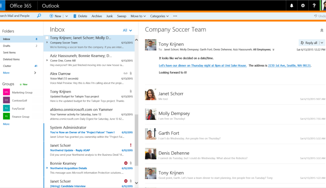Open Help via the question mark icon
Image resolution: width=326 pixels, height=188 pixels.
coord(314,5)
